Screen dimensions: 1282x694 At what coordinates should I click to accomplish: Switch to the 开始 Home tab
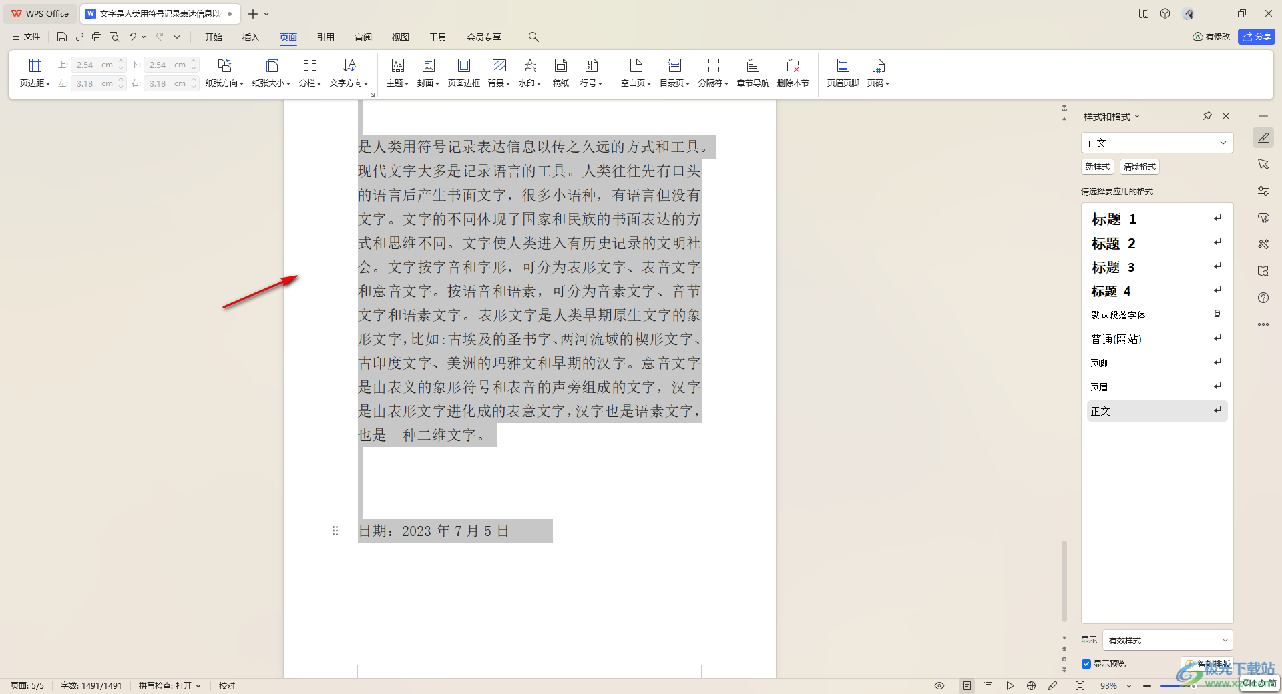coord(214,37)
